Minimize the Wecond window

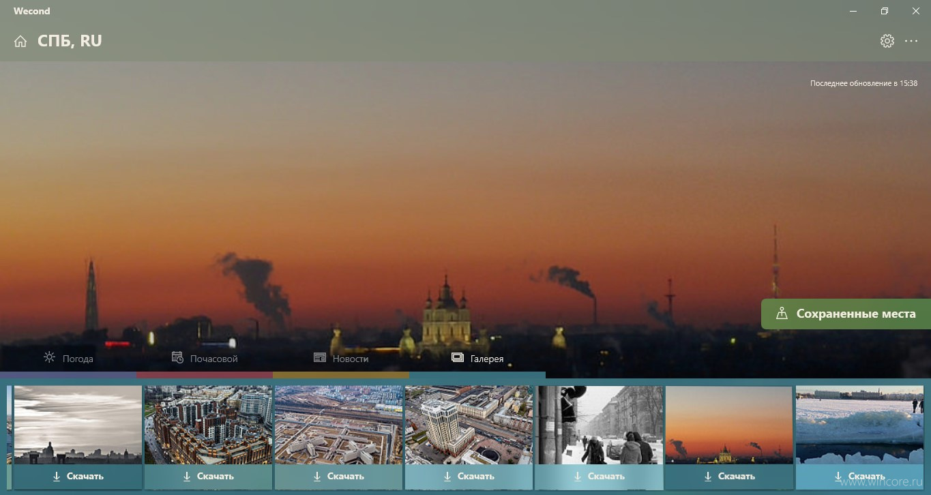tap(853, 11)
